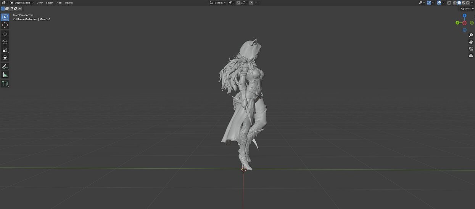Toggle the camera view icon

471,49
